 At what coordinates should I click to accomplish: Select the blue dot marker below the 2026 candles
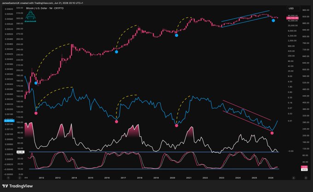(x=273, y=20)
